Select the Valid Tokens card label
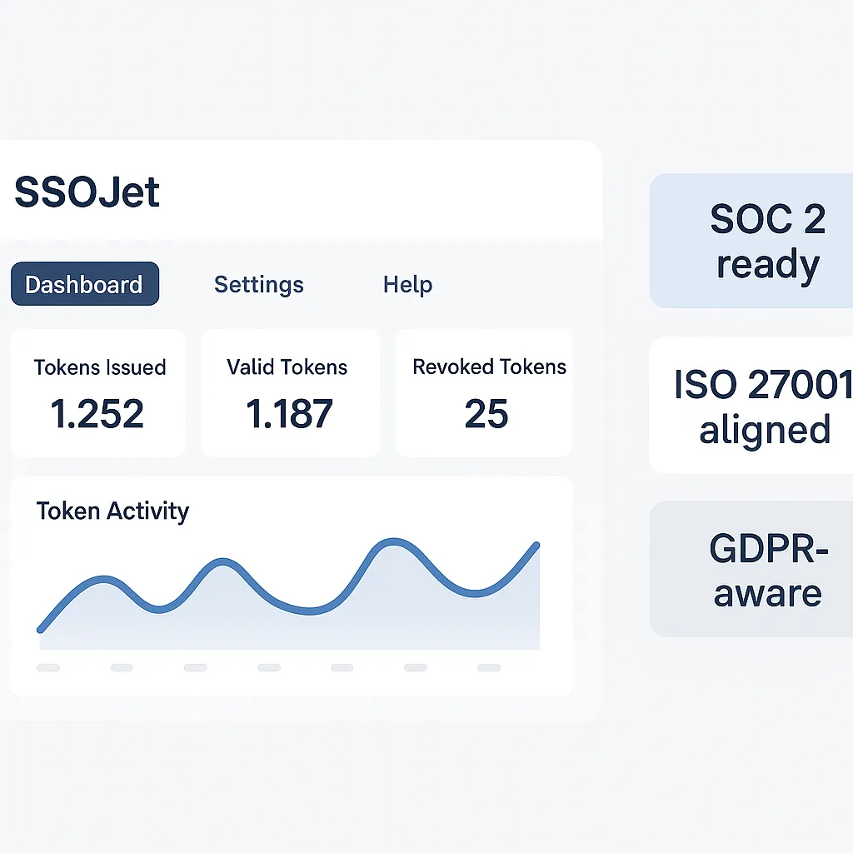The height and width of the screenshot is (853, 853). click(x=287, y=367)
